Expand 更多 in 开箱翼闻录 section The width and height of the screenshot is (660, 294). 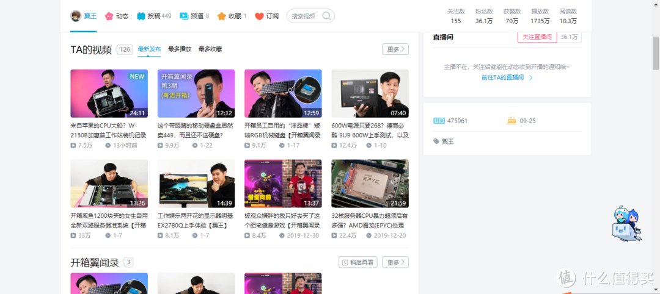[x=395, y=262]
